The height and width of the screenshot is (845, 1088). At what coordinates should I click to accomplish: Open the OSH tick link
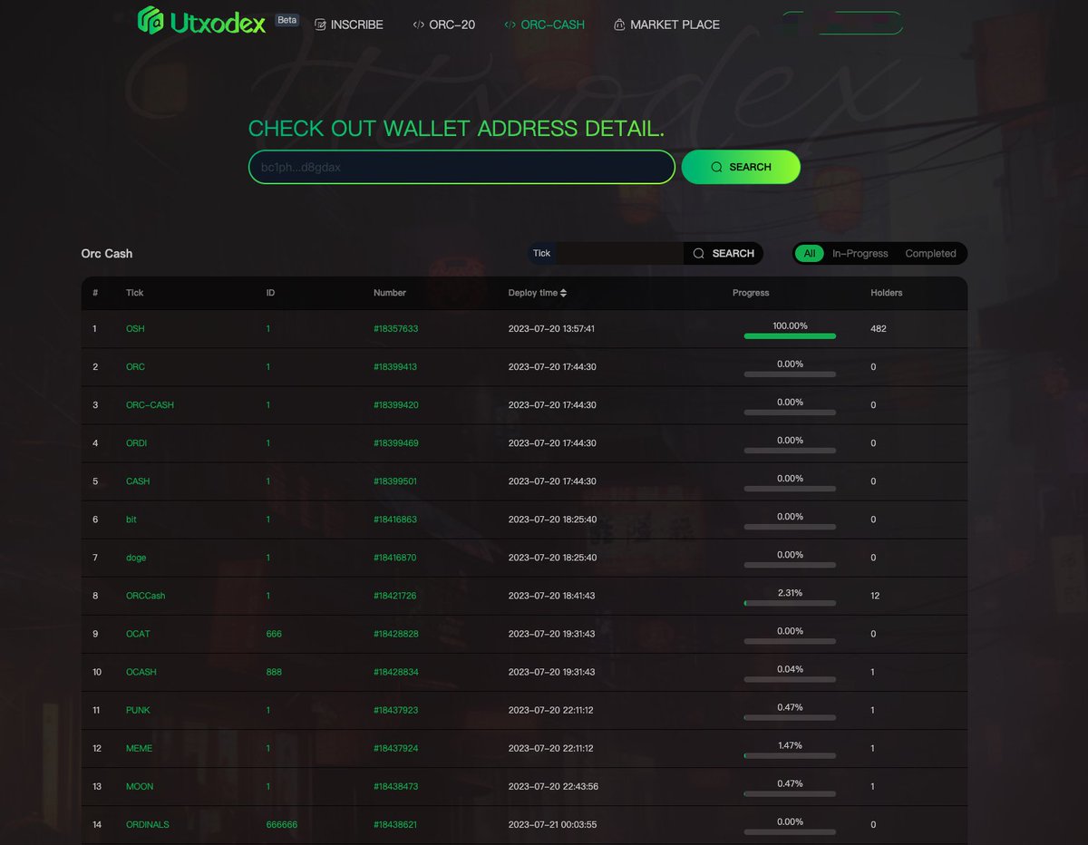135,329
